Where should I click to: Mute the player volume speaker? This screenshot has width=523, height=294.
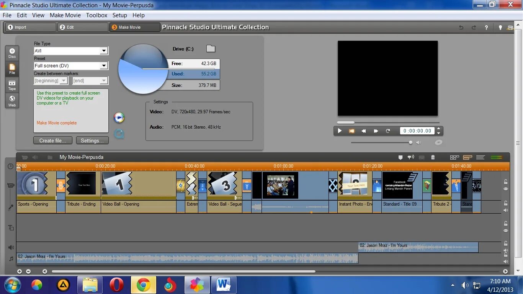click(418, 142)
